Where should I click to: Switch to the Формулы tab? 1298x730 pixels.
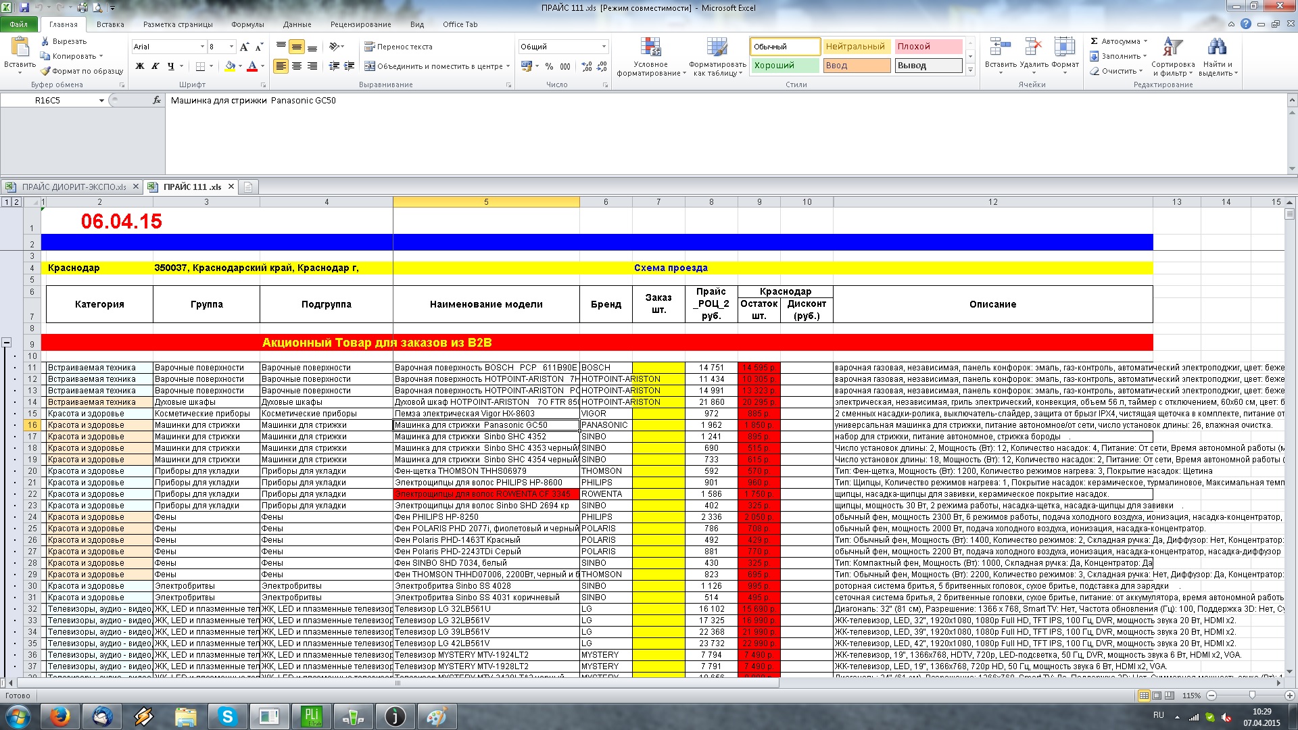[247, 24]
